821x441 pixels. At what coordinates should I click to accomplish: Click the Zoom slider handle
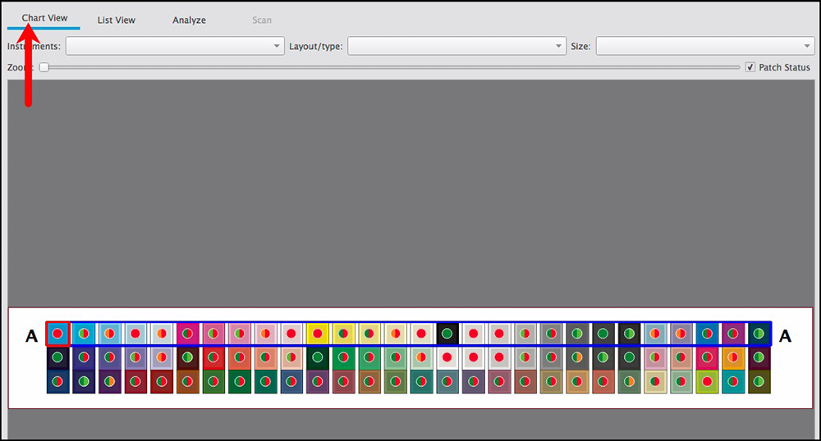click(44, 67)
